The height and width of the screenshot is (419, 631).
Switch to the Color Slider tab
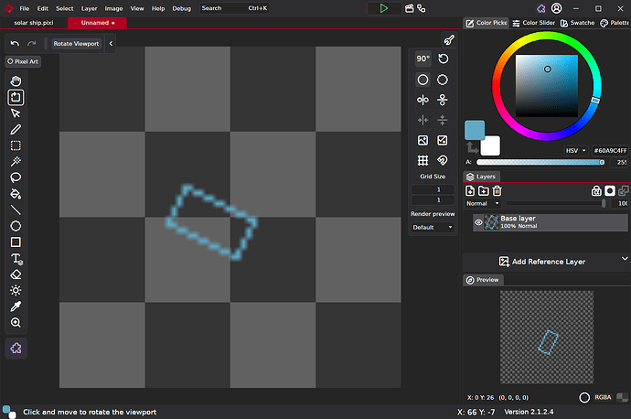[534, 23]
